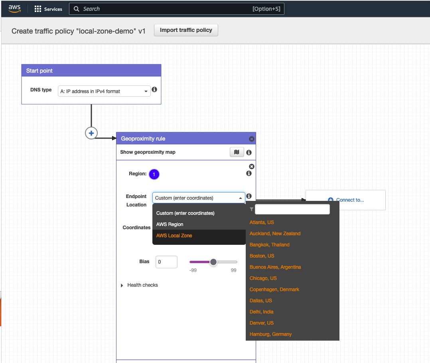The image size is (430, 363).
Task: Remove the Region rule with its x icon
Action: click(x=251, y=167)
